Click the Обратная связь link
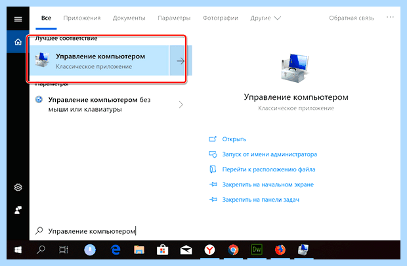This screenshot has width=407, height=266. (x=351, y=18)
